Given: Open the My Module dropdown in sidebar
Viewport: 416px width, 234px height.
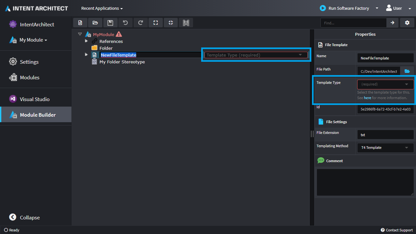Looking at the screenshot, I should pos(33,40).
